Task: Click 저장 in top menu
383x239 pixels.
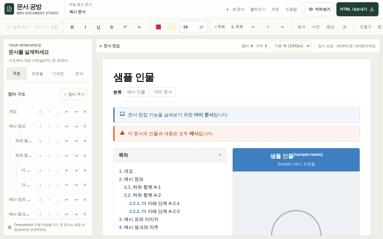Action: pyautogui.click(x=275, y=9)
